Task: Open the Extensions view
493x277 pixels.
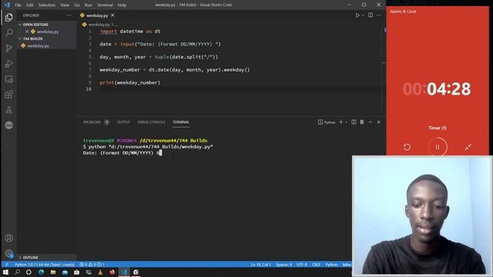Action: (x=8, y=95)
